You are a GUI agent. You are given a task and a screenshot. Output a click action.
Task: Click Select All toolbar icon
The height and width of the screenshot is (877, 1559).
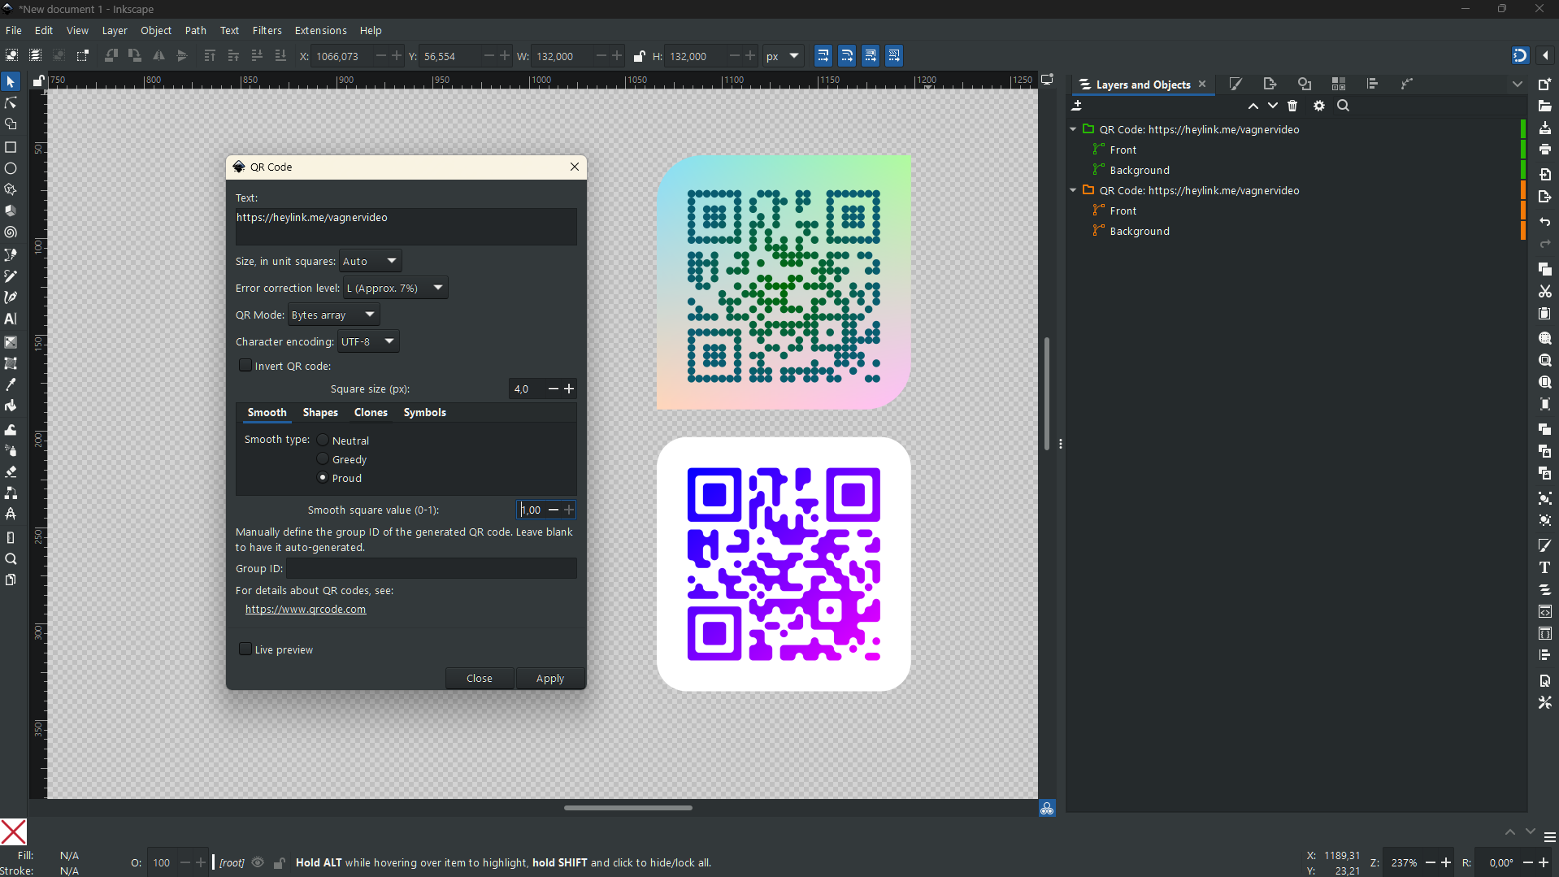coord(11,56)
